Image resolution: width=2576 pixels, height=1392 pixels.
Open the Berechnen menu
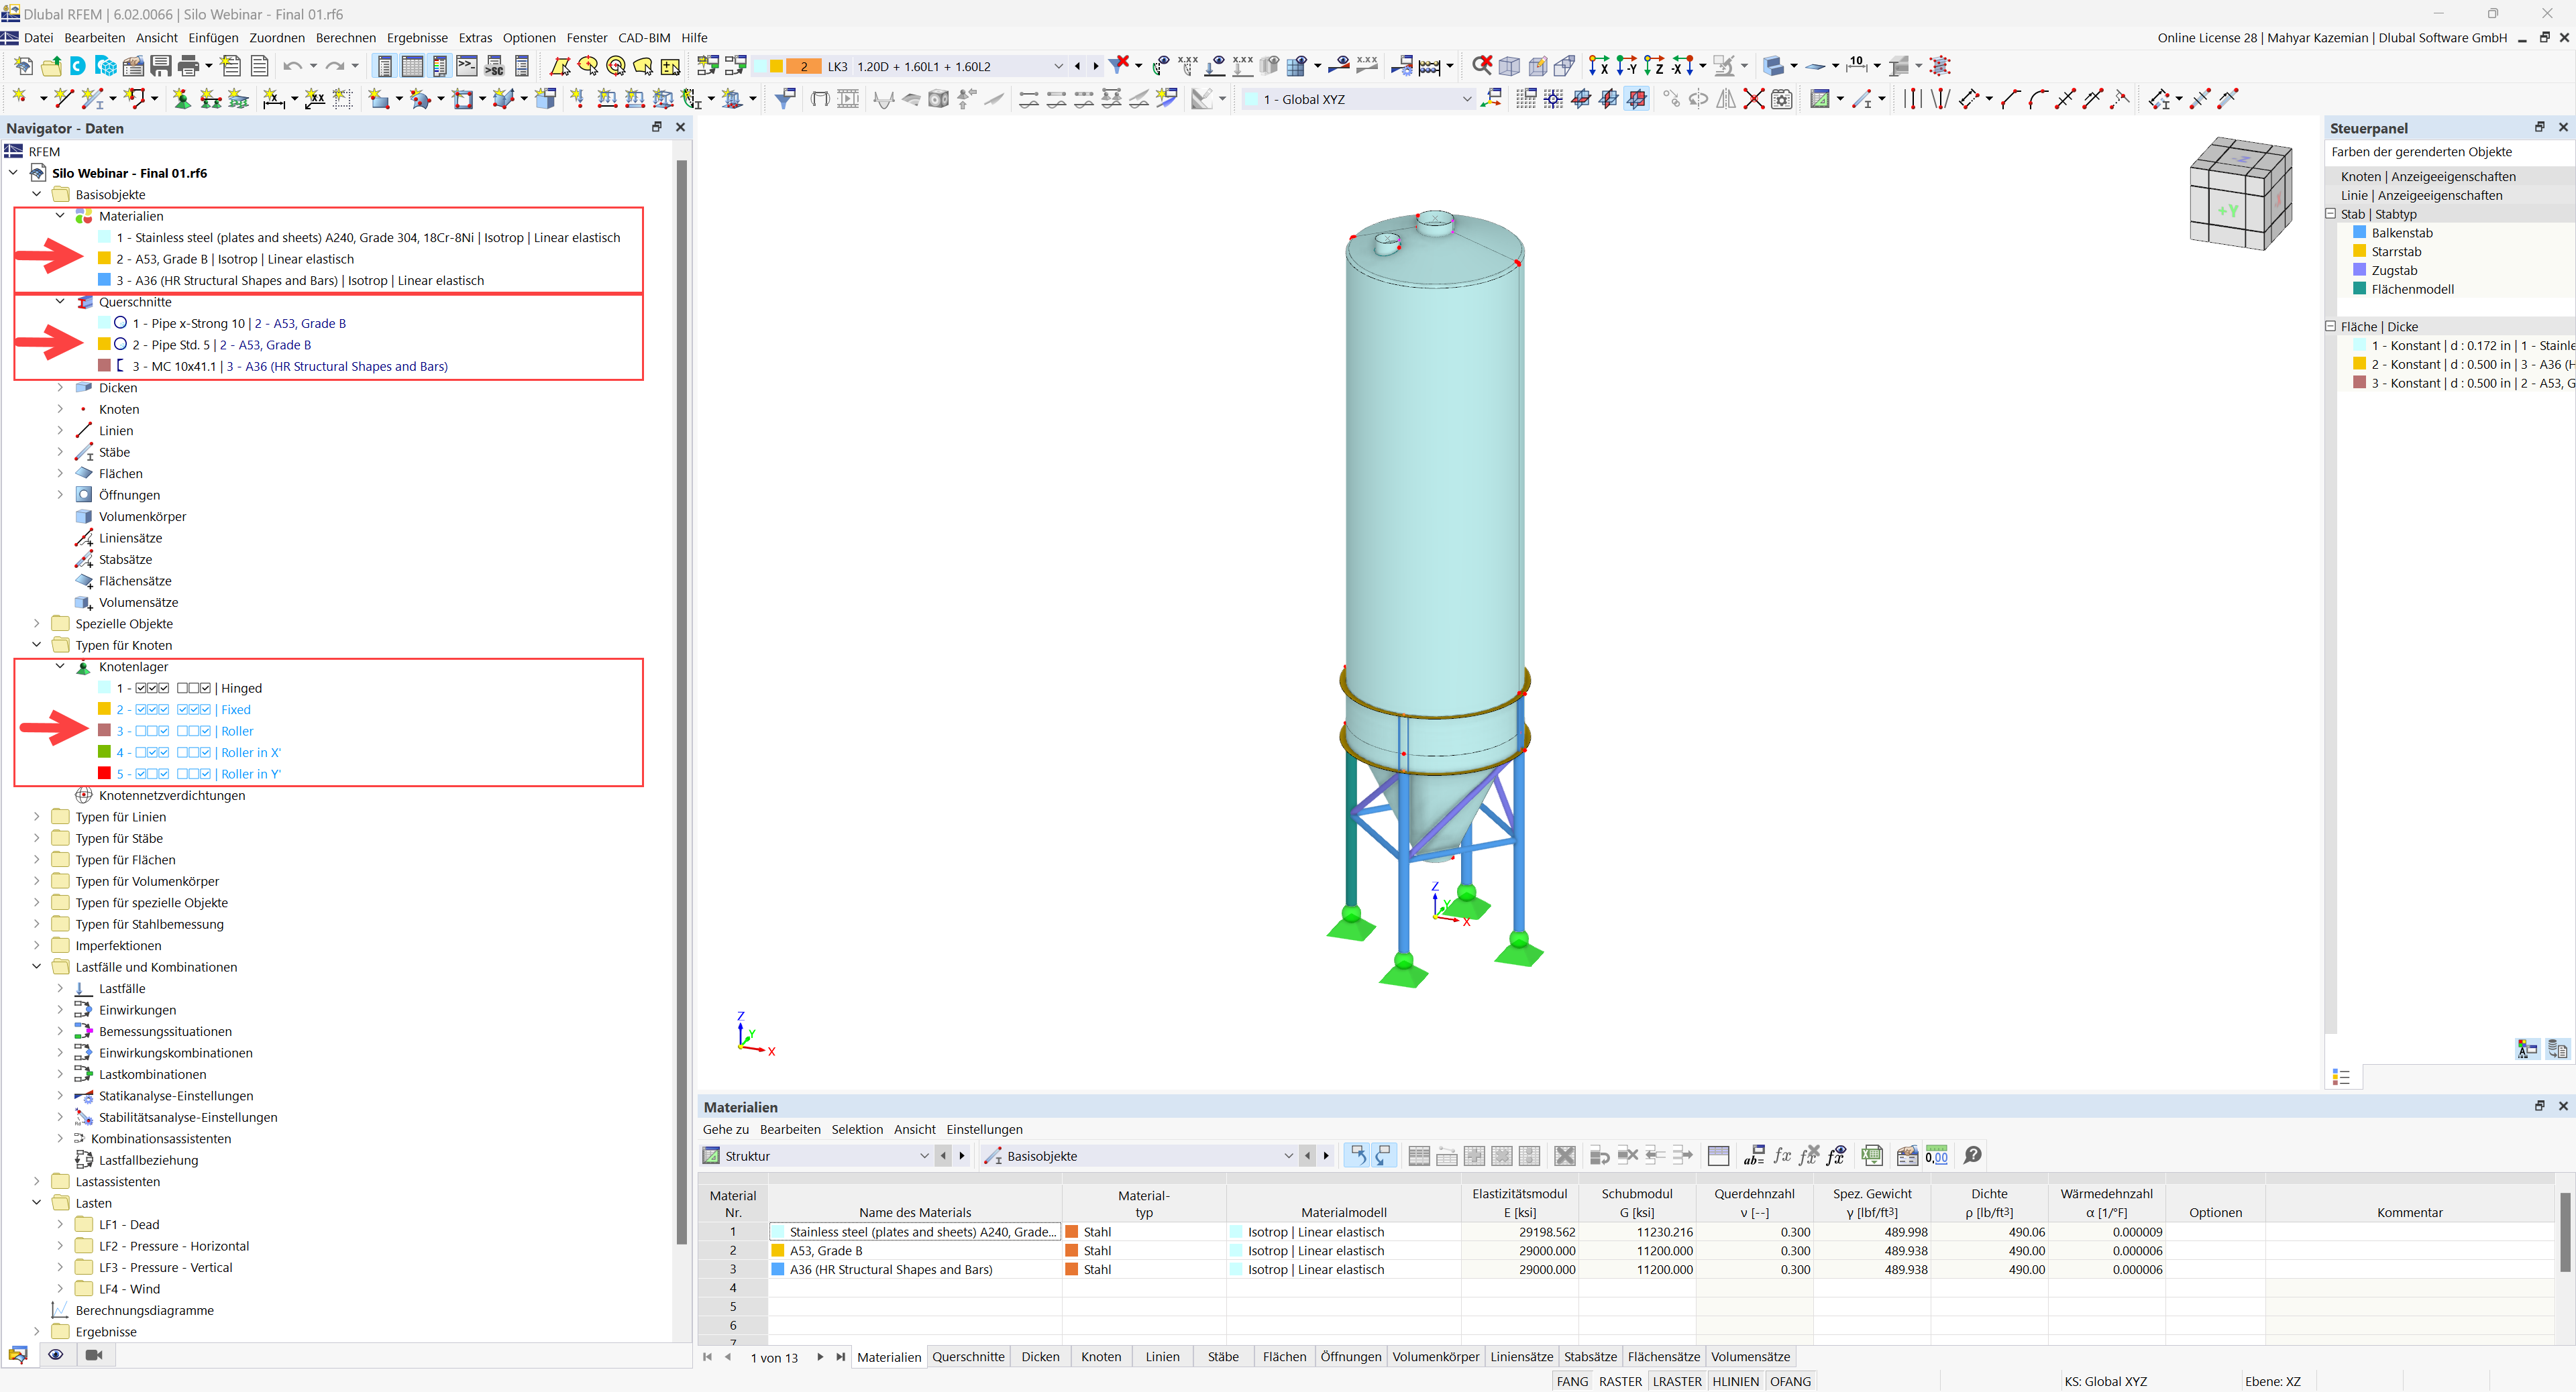coord(345,38)
